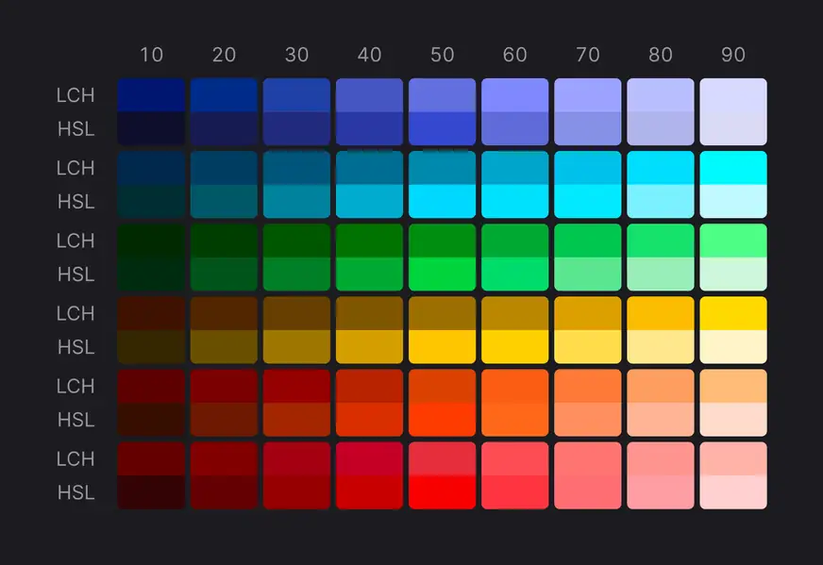Select the "70" column header
Image resolution: width=823 pixels, height=565 pixels.
588,55
